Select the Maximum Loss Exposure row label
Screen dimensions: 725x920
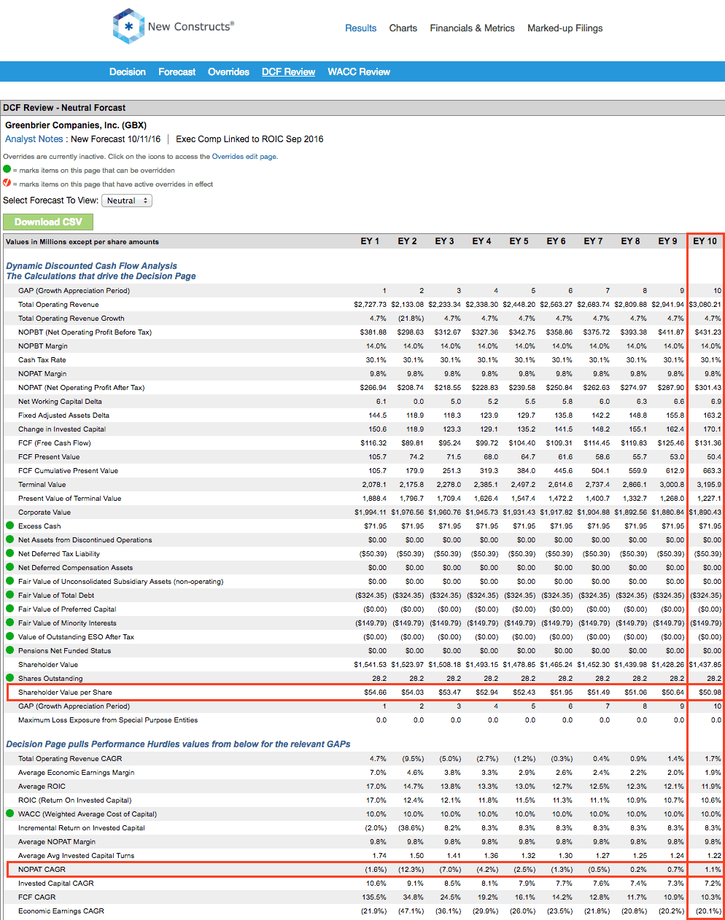click(108, 720)
